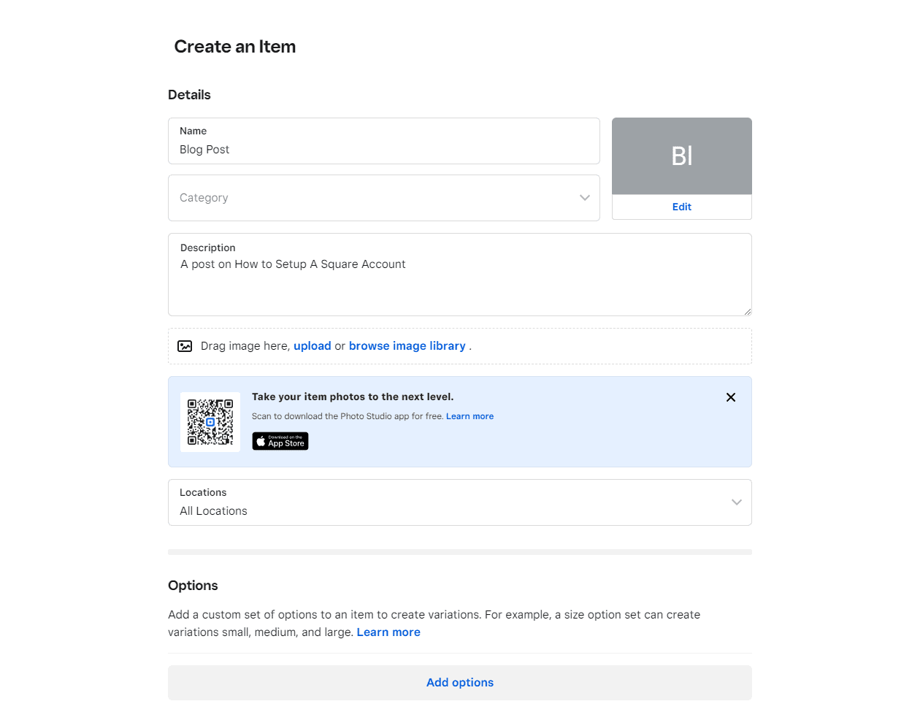Image resolution: width=912 pixels, height=712 pixels.
Task: Click the 'Create an Item' page heading
Action: tap(235, 47)
